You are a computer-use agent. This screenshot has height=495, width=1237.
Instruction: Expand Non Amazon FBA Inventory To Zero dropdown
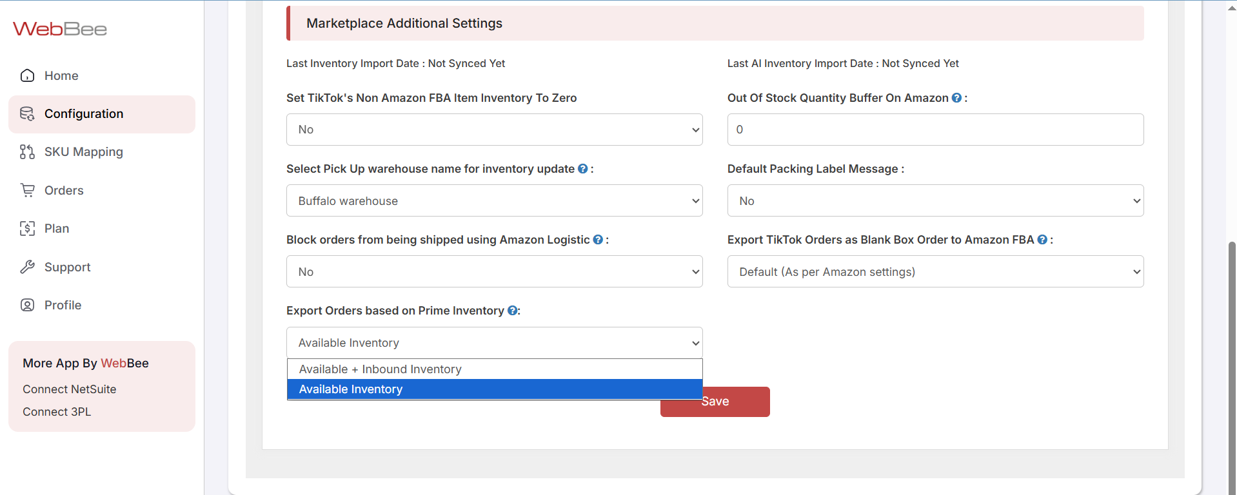(x=494, y=130)
